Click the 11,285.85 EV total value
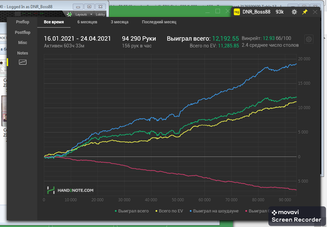327x227 pixels. (228, 46)
